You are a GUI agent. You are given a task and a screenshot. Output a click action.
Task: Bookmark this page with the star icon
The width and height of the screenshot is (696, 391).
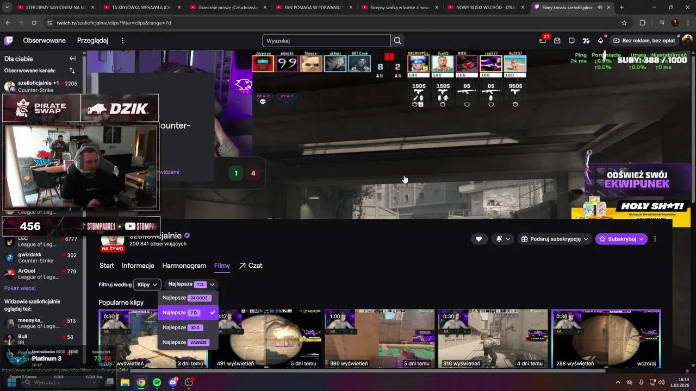coord(624,23)
